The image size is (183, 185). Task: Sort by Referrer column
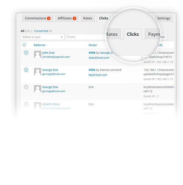pyautogui.click(x=40, y=45)
